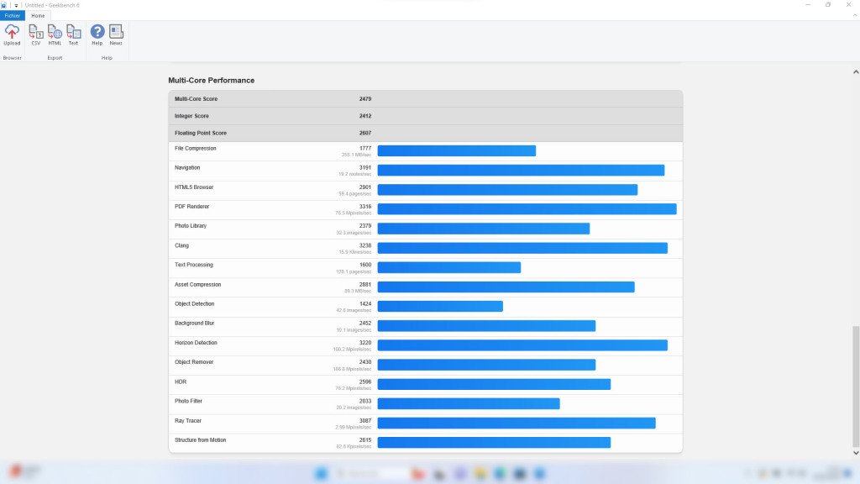Viewport: 860px width, 484px height.
Task: Click the Structure from Motion score 2615
Action: [x=365, y=440]
